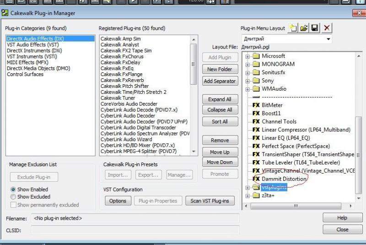
Task: Open the Дмитрий layout dropdown
Action: [328, 39]
